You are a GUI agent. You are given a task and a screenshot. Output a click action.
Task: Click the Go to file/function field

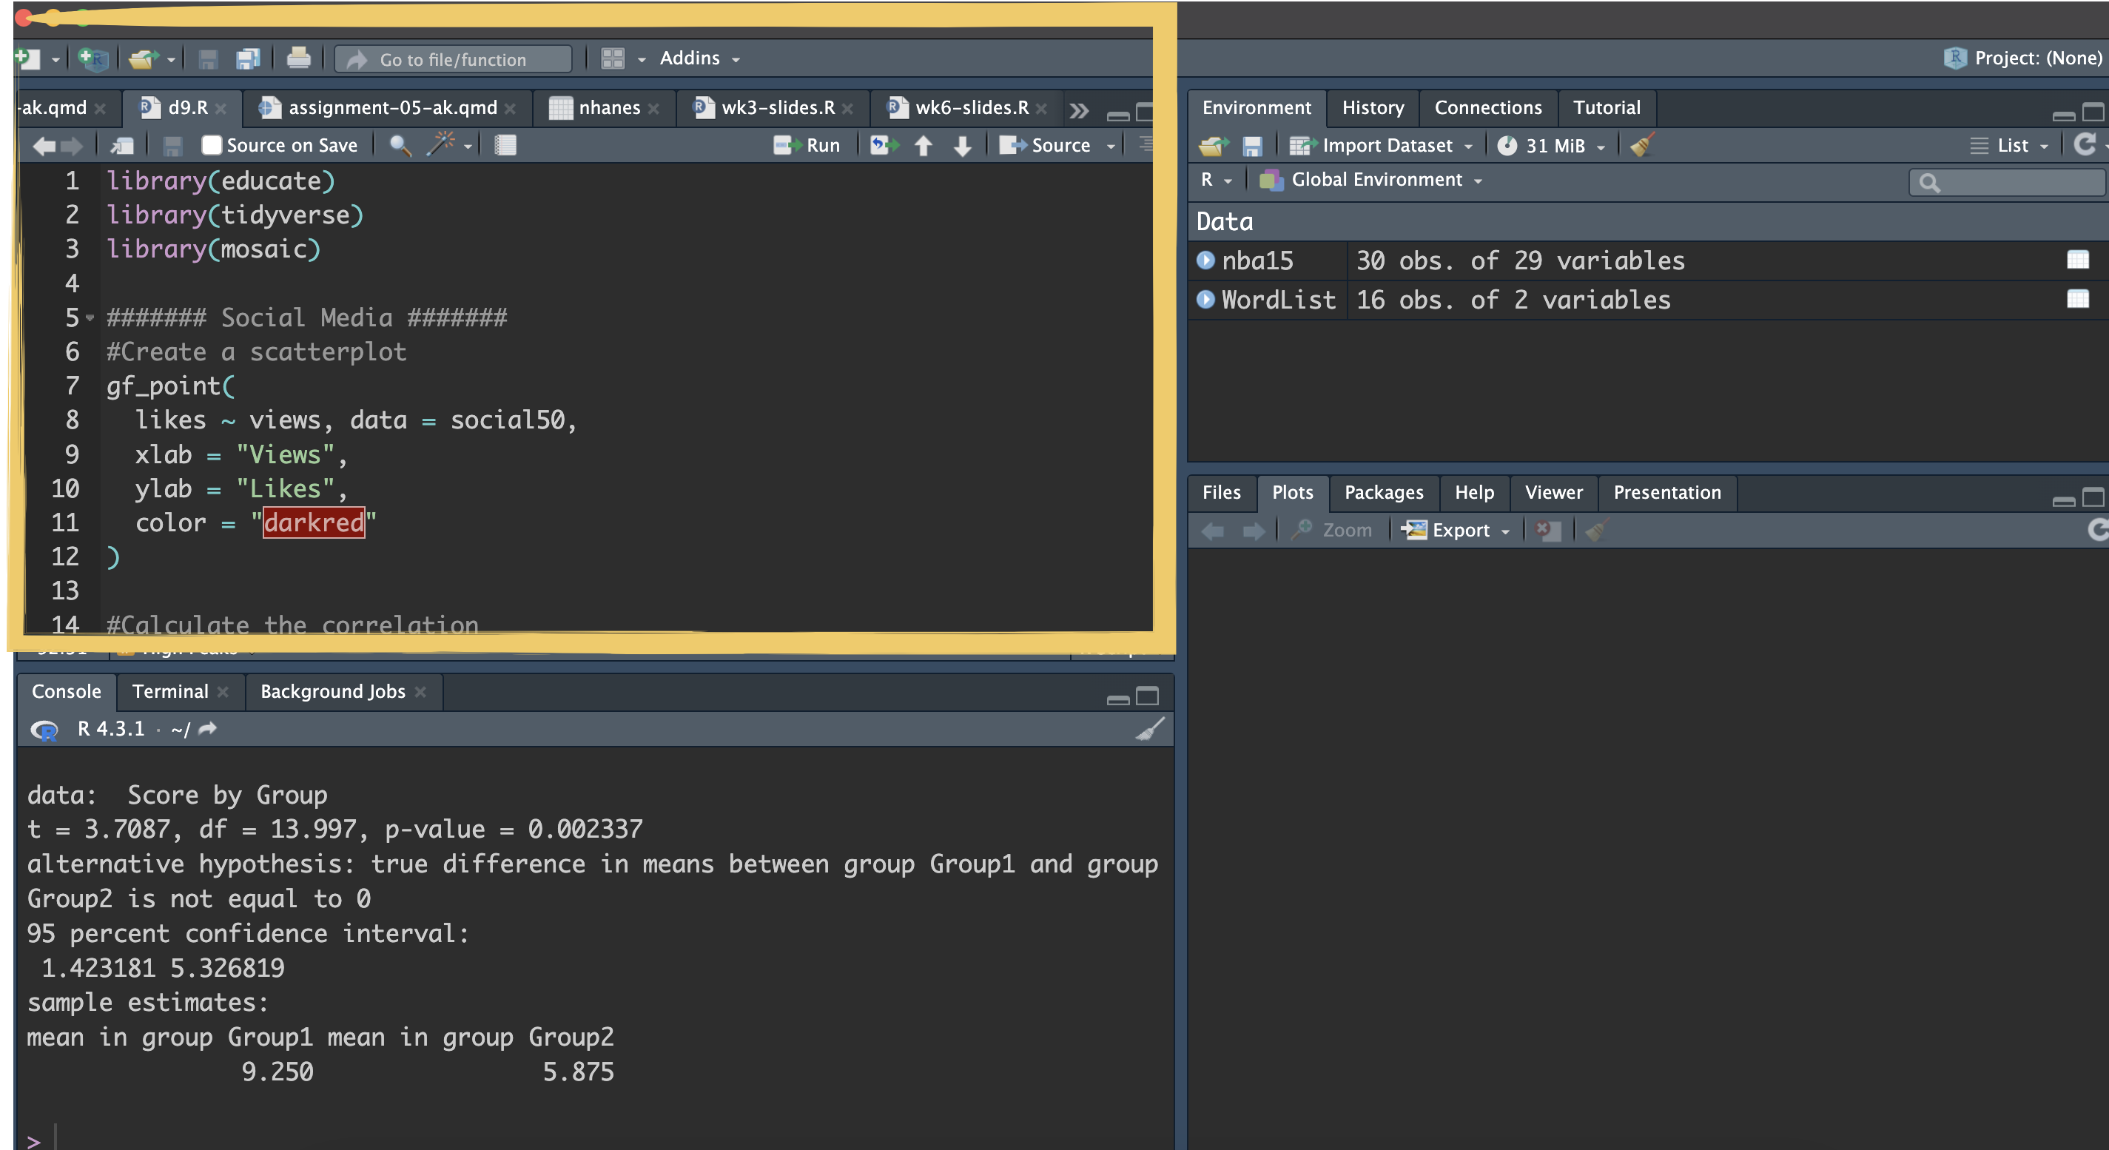tap(453, 60)
